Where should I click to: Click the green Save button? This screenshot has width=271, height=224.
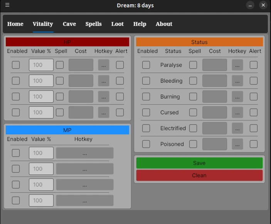click(x=199, y=163)
